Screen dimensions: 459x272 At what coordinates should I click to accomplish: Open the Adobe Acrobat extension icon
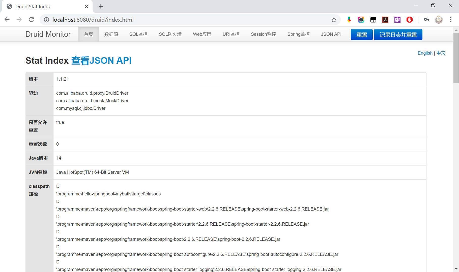[x=385, y=20]
